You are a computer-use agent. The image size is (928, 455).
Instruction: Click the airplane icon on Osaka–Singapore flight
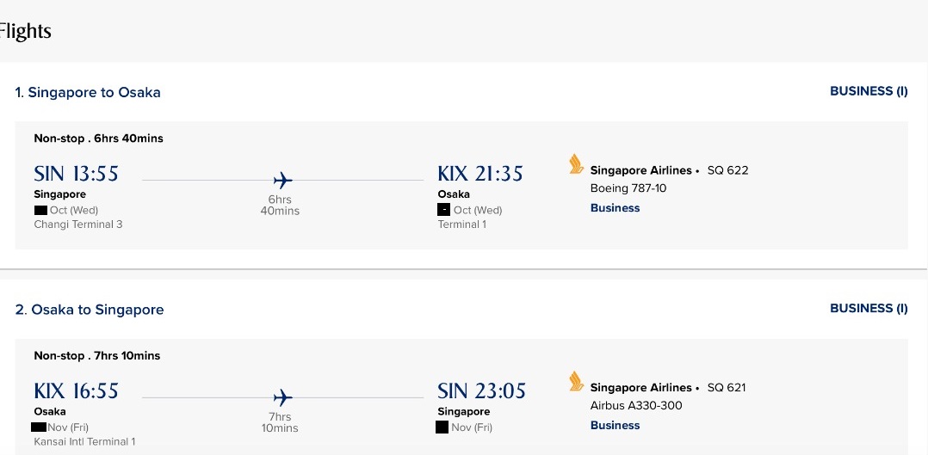point(282,397)
